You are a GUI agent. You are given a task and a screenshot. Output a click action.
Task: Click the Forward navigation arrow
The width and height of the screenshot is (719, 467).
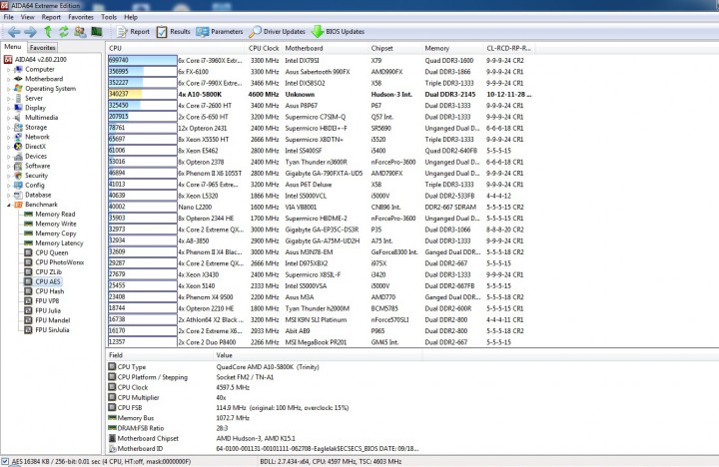(x=31, y=32)
